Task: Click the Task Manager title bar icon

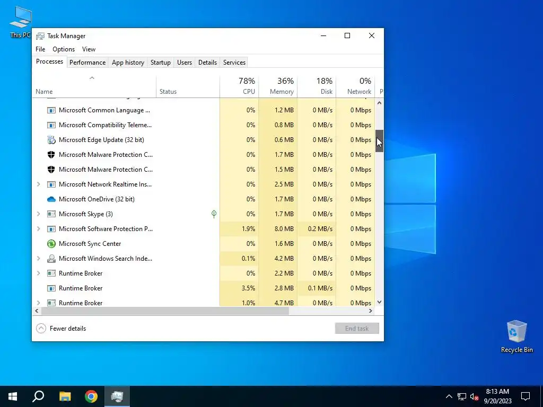Action: point(40,36)
